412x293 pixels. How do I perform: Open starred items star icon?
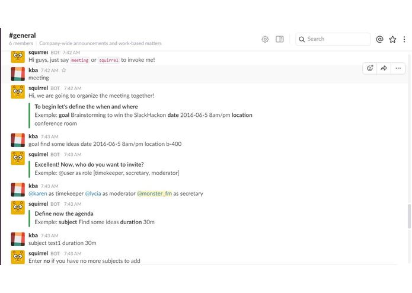click(x=392, y=39)
